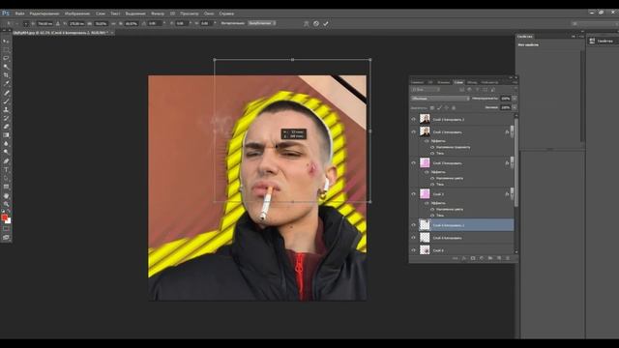The image size is (619, 348).
Task: Toggle visibility of Наложение градиента effect
Action: click(x=432, y=147)
